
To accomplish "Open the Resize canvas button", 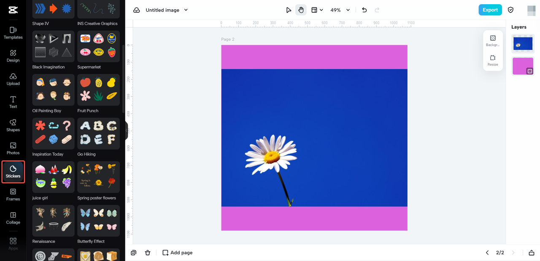I will click(x=493, y=61).
